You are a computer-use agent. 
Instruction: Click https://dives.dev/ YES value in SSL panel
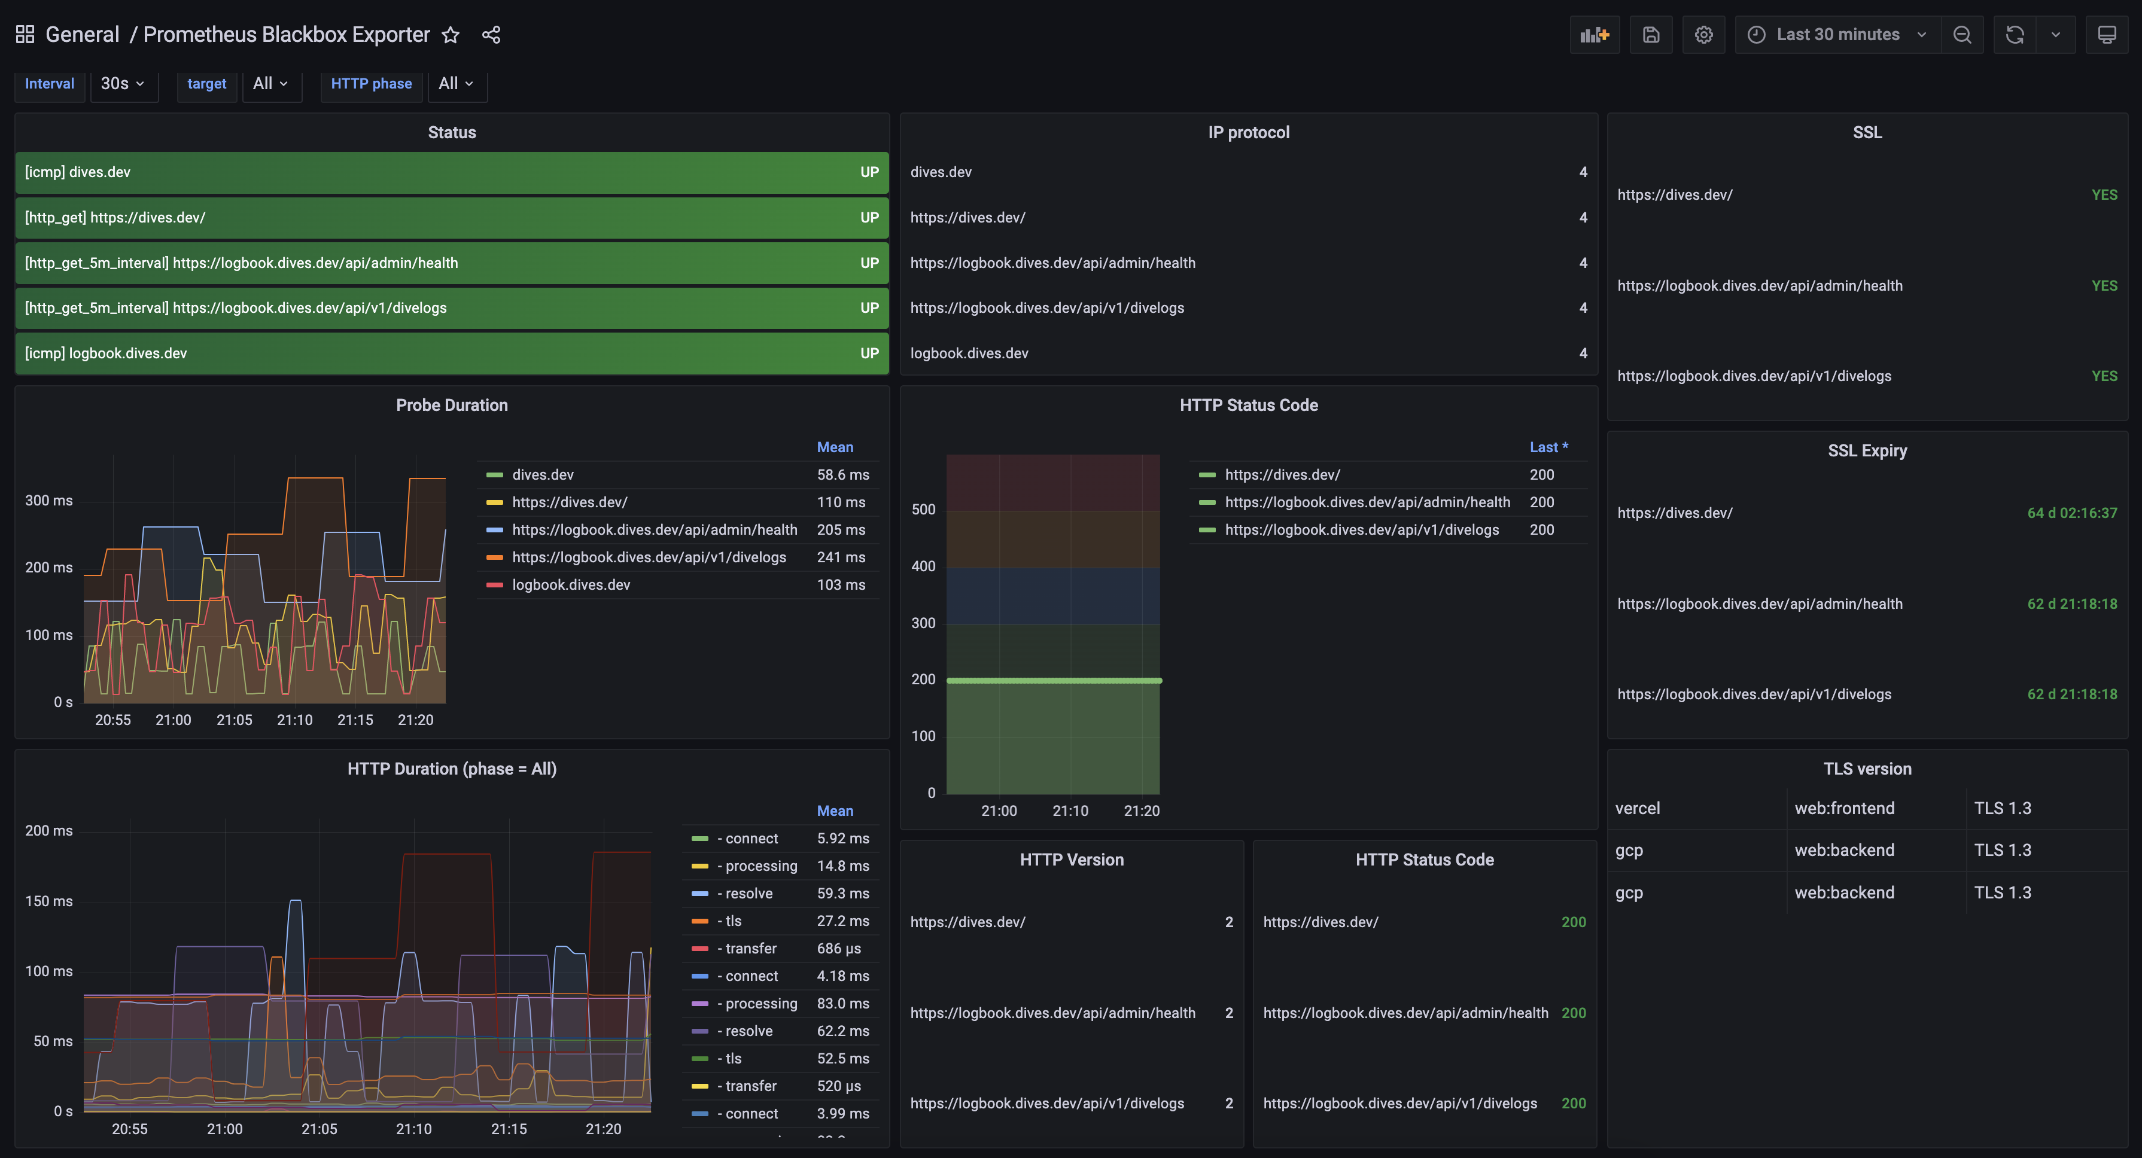point(2103,194)
